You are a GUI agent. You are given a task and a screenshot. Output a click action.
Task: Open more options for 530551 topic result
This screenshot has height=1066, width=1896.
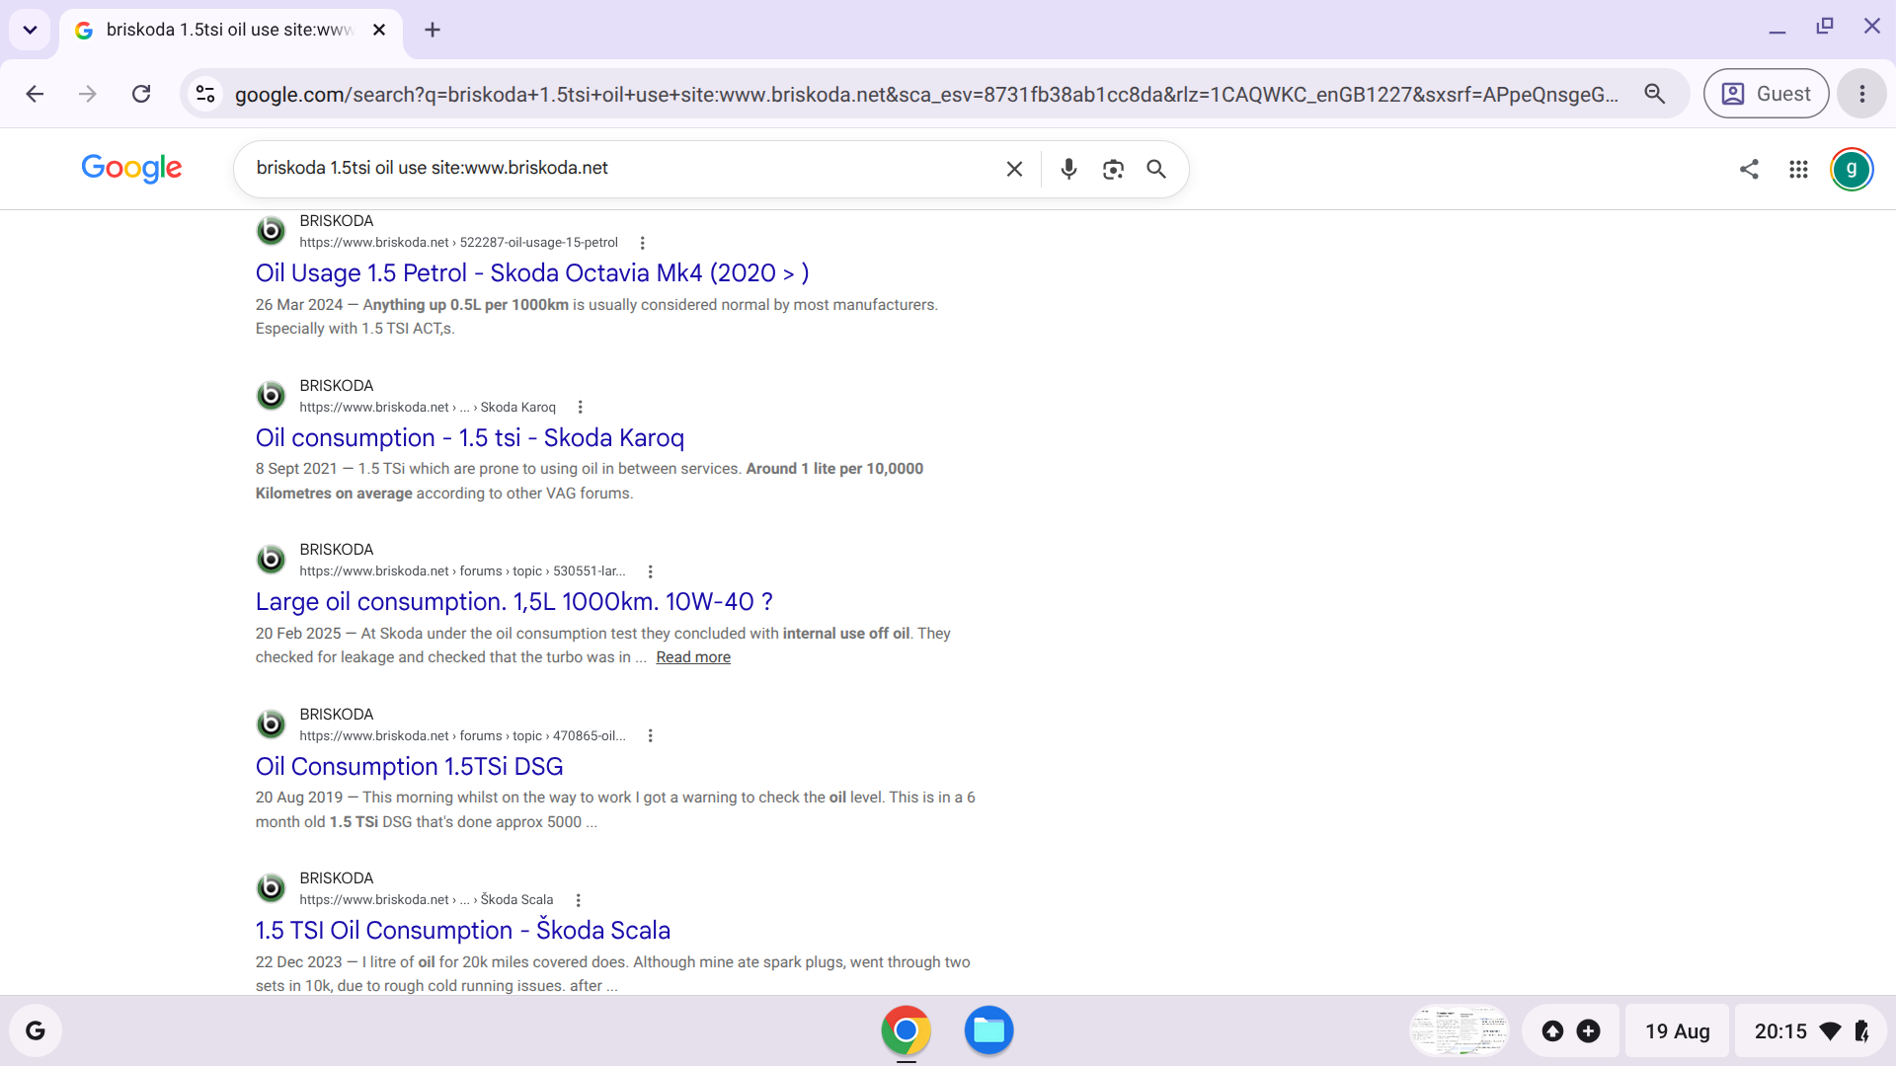(x=650, y=571)
